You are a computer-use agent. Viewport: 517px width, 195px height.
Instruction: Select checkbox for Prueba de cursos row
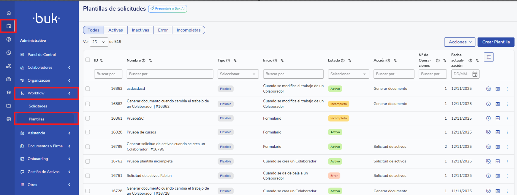coord(88,132)
